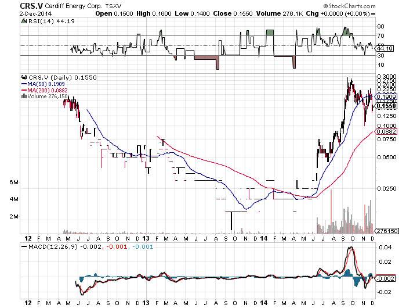Click the Volume 276.1K header value
406x308 pixels.
click(286, 13)
